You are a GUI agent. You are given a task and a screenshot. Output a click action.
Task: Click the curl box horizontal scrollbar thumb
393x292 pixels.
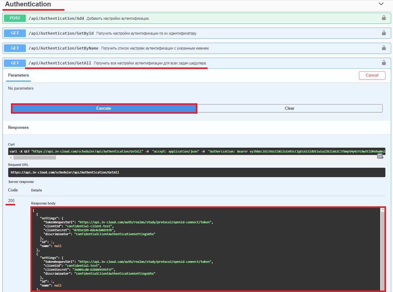35,158
